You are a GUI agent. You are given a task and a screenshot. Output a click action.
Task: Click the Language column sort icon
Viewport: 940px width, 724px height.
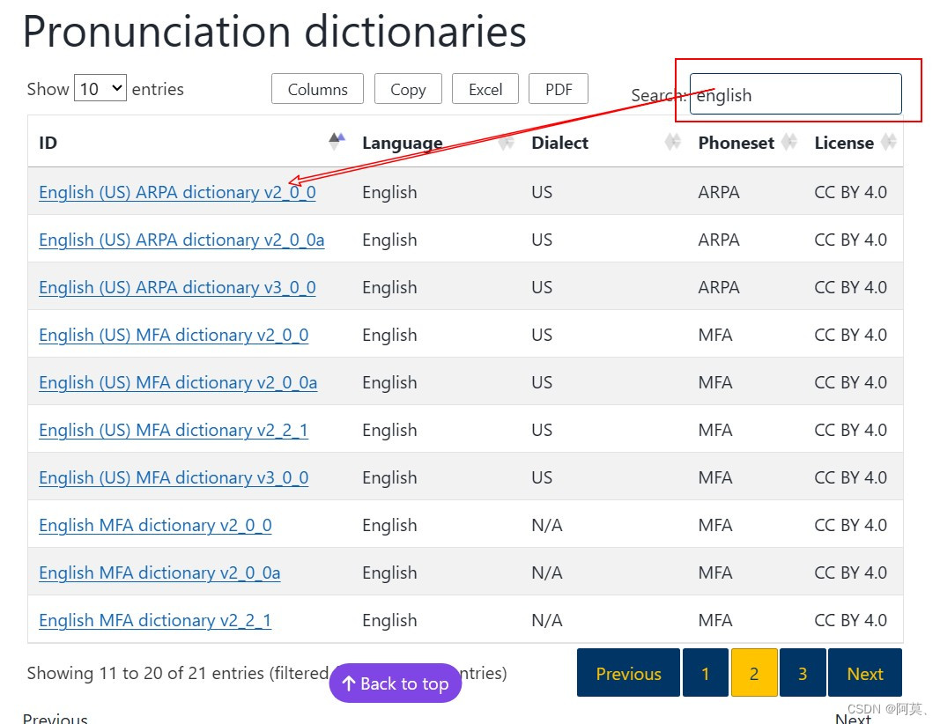[505, 143]
